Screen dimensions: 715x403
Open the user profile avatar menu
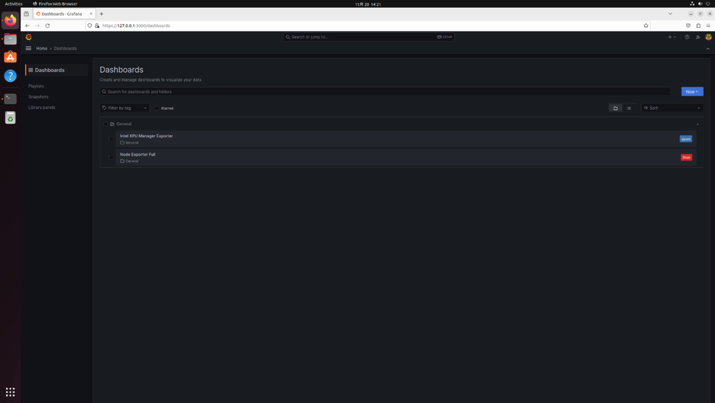click(708, 37)
